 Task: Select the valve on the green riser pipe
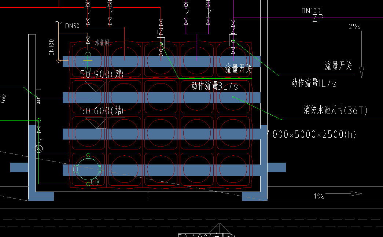click(38, 130)
